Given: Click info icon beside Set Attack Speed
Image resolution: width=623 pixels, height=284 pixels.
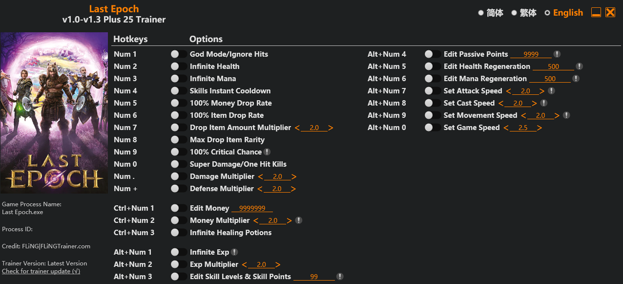Looking at the screenshot, I should coord(551,91).
